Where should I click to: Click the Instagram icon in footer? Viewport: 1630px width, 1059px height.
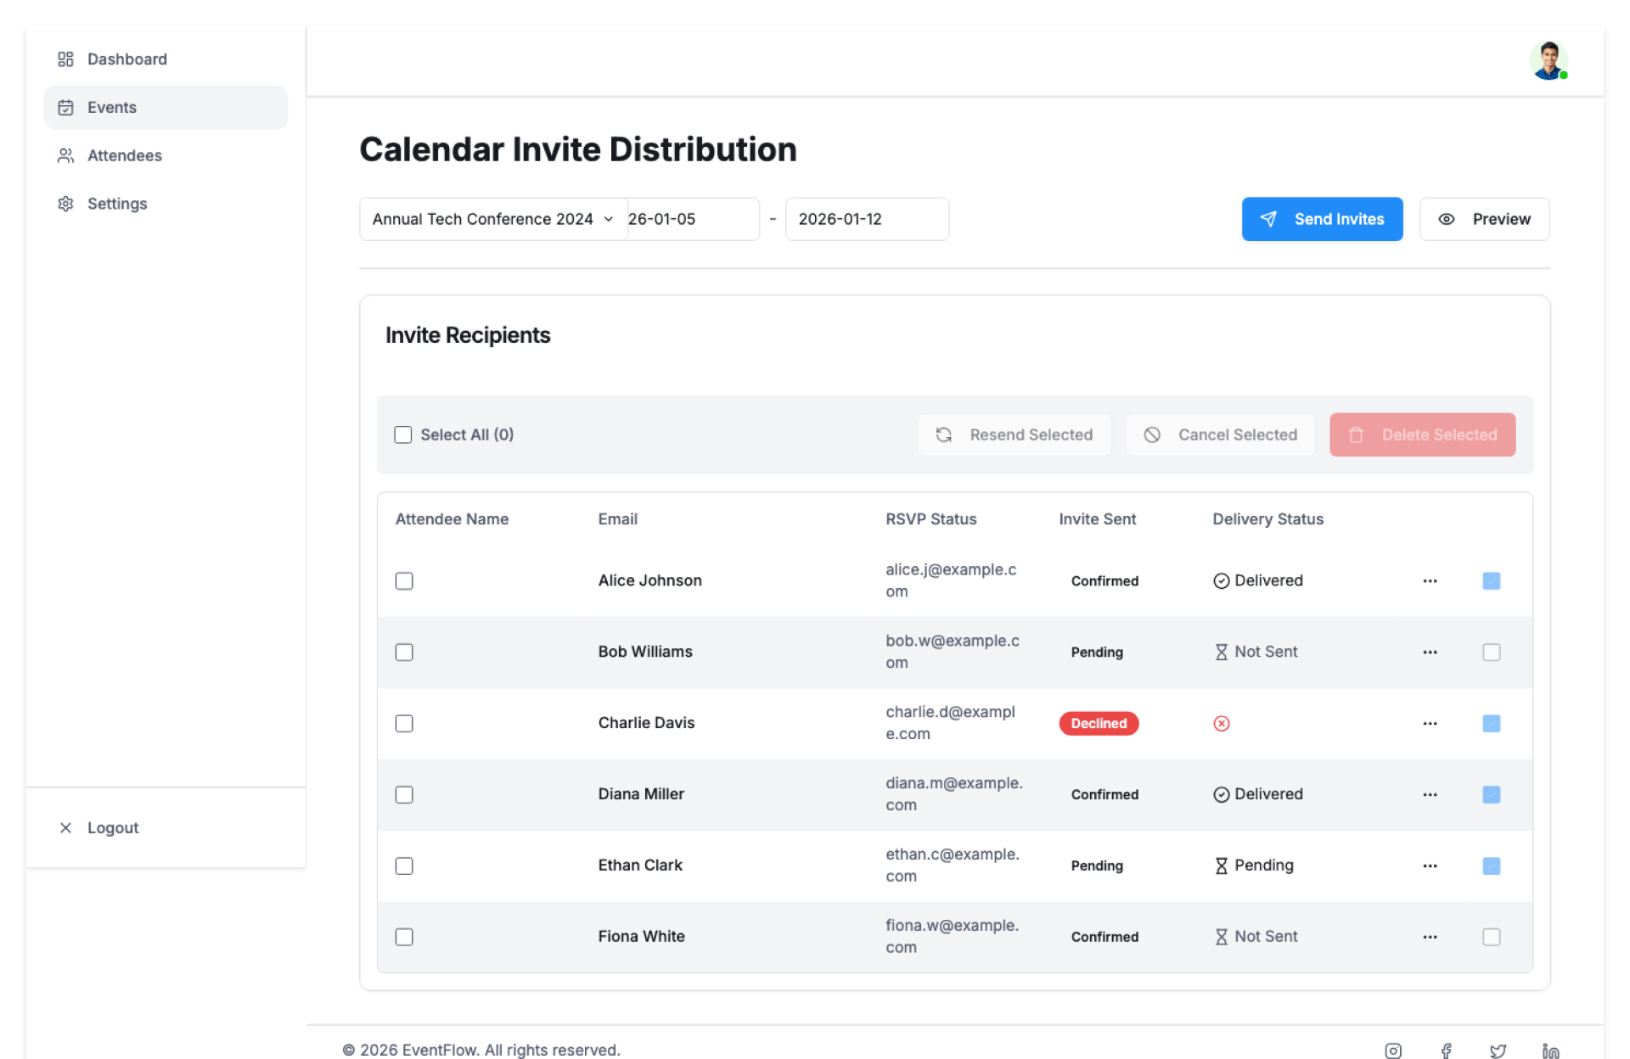(1393, 1051)
